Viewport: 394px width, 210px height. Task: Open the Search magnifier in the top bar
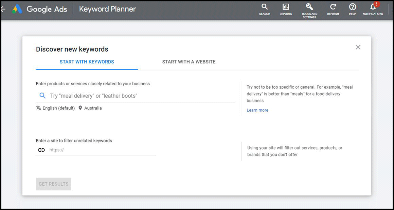(x=265, y=9)
